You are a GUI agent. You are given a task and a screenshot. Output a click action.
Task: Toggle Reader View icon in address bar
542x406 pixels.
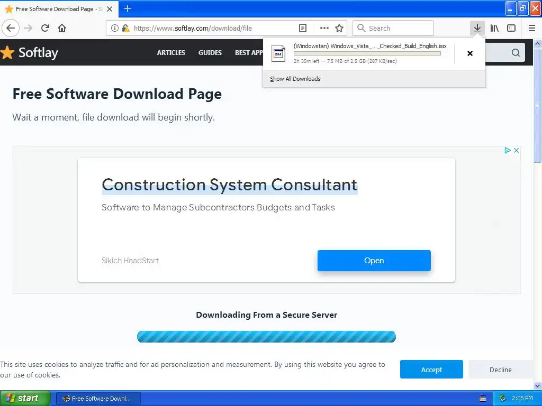pyautogui.click(x=302, y=28)
